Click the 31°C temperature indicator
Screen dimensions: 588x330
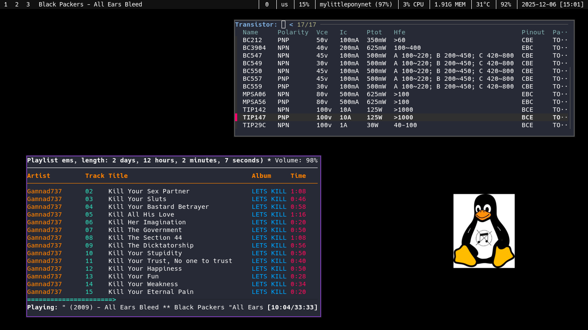[483, 4]
